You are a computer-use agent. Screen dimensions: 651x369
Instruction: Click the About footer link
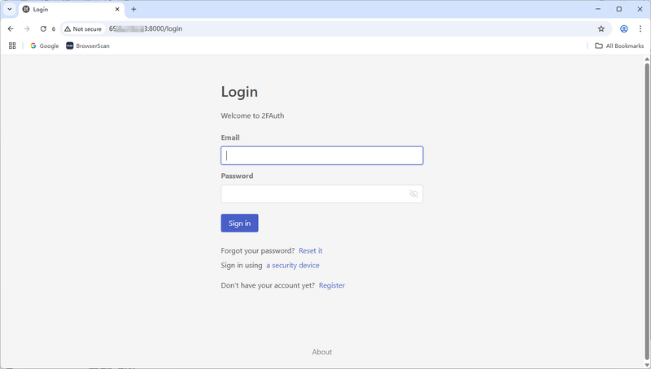[x=322, y=352]
